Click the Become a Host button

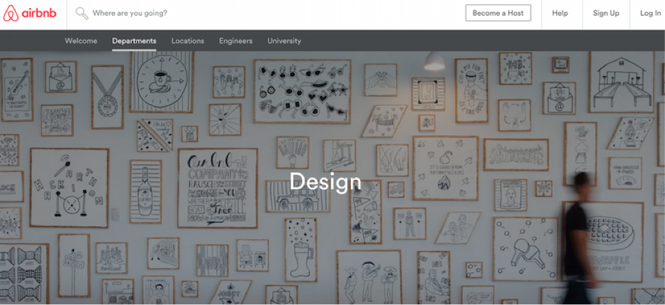498,13
